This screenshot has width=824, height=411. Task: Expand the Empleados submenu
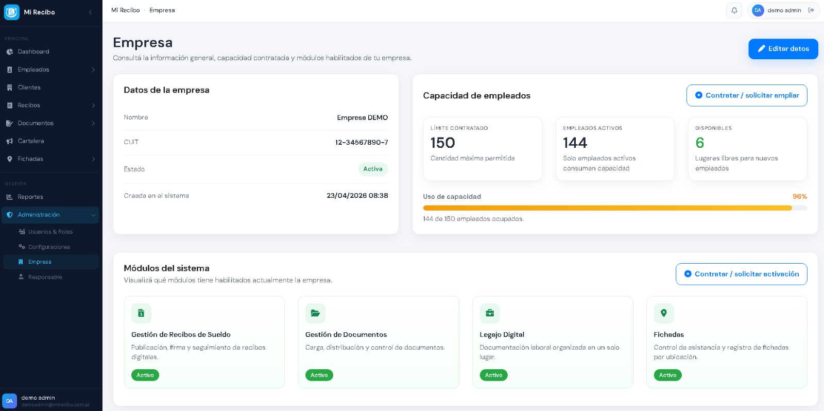tap(93, 70)
